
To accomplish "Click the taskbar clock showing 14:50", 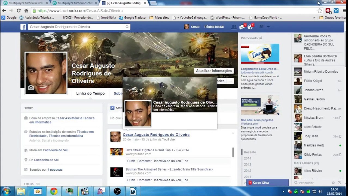I will 334,191.
